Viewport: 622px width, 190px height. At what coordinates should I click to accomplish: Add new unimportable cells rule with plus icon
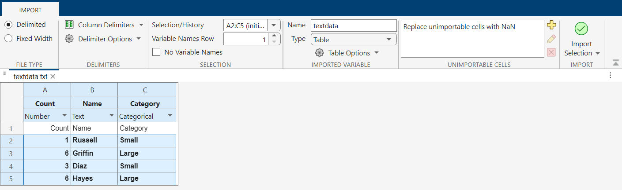(551, 25)
